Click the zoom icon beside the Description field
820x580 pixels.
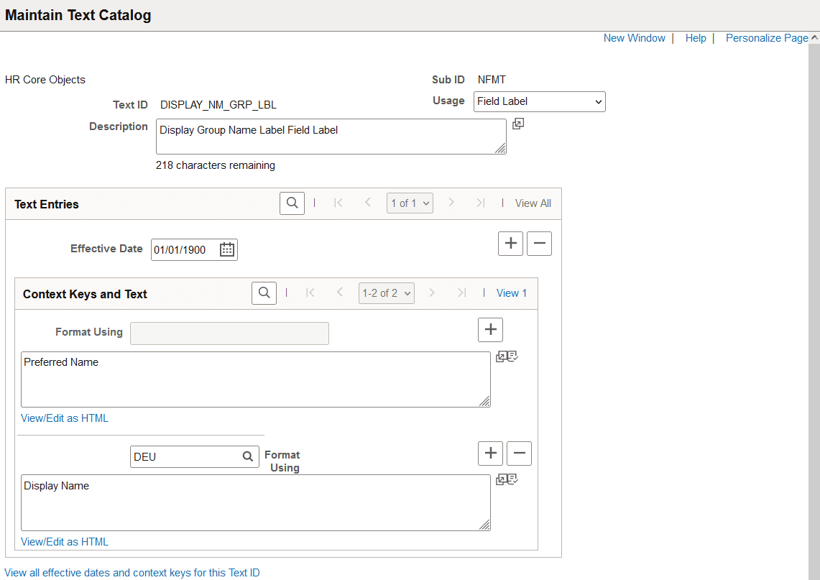518,124
